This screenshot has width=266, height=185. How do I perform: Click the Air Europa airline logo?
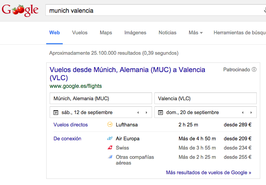[110, 138]
